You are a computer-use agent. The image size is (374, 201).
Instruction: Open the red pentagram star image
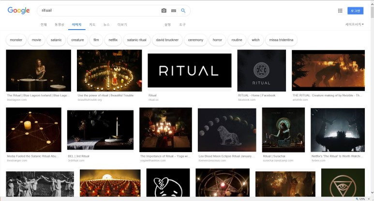pyautogui.click(x=223, y=183)
